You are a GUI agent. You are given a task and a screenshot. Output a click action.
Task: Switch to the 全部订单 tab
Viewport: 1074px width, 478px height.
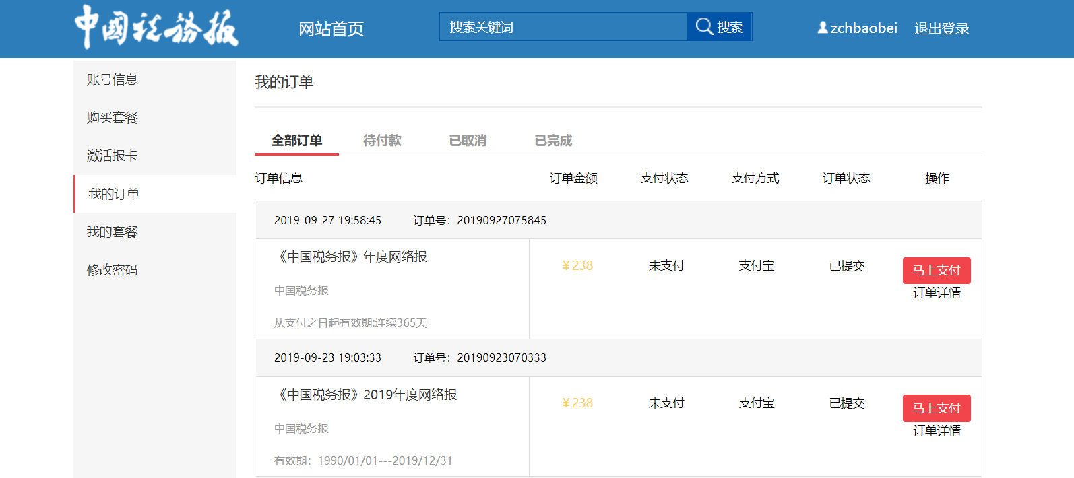[x=296, y=140]
